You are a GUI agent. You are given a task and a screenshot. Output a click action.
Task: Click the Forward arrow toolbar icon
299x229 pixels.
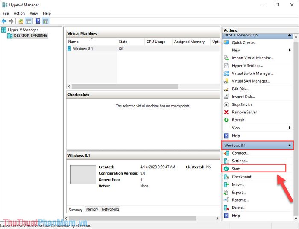[x=11, y=21]
